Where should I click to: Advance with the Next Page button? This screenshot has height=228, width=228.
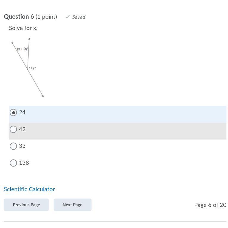click(72, 205)
